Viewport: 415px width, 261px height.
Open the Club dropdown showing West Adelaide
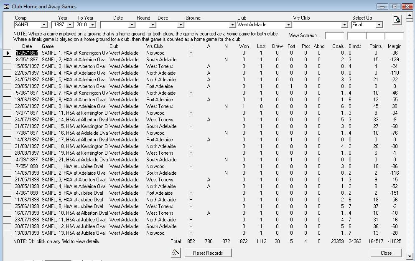288,25
